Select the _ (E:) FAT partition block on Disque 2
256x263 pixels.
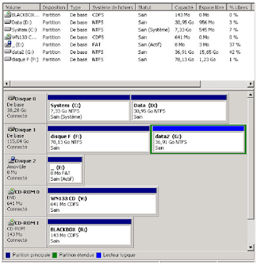point(65,170)
